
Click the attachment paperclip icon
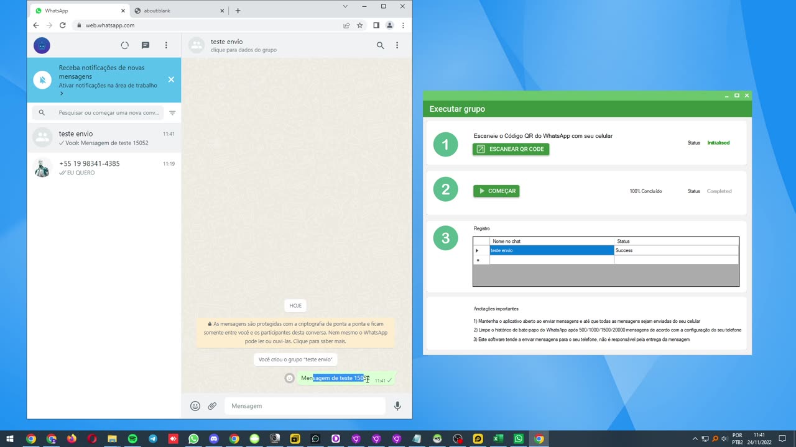[212, 406]
